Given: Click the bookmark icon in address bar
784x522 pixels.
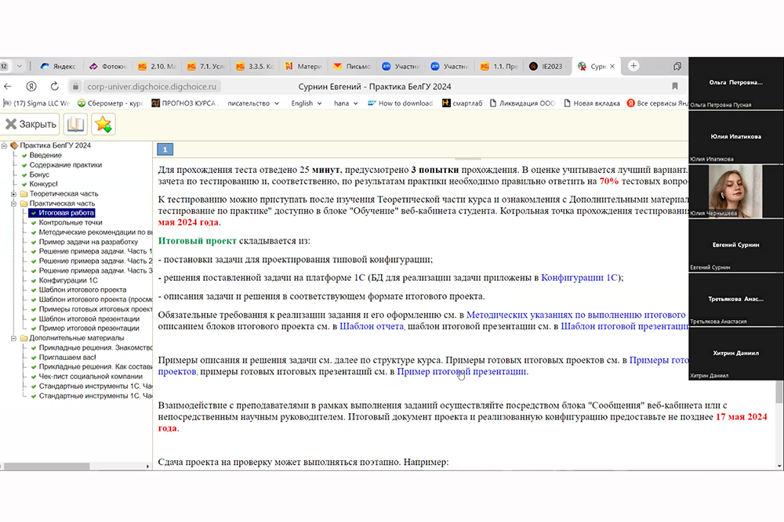Looking at the screenshot, I should click(x=674, y=86).
